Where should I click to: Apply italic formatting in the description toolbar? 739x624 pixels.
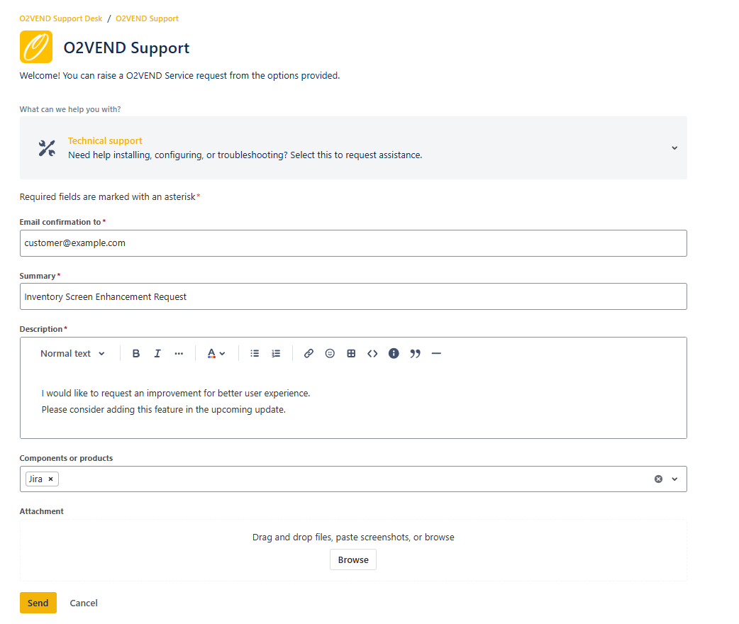(157, 353)
